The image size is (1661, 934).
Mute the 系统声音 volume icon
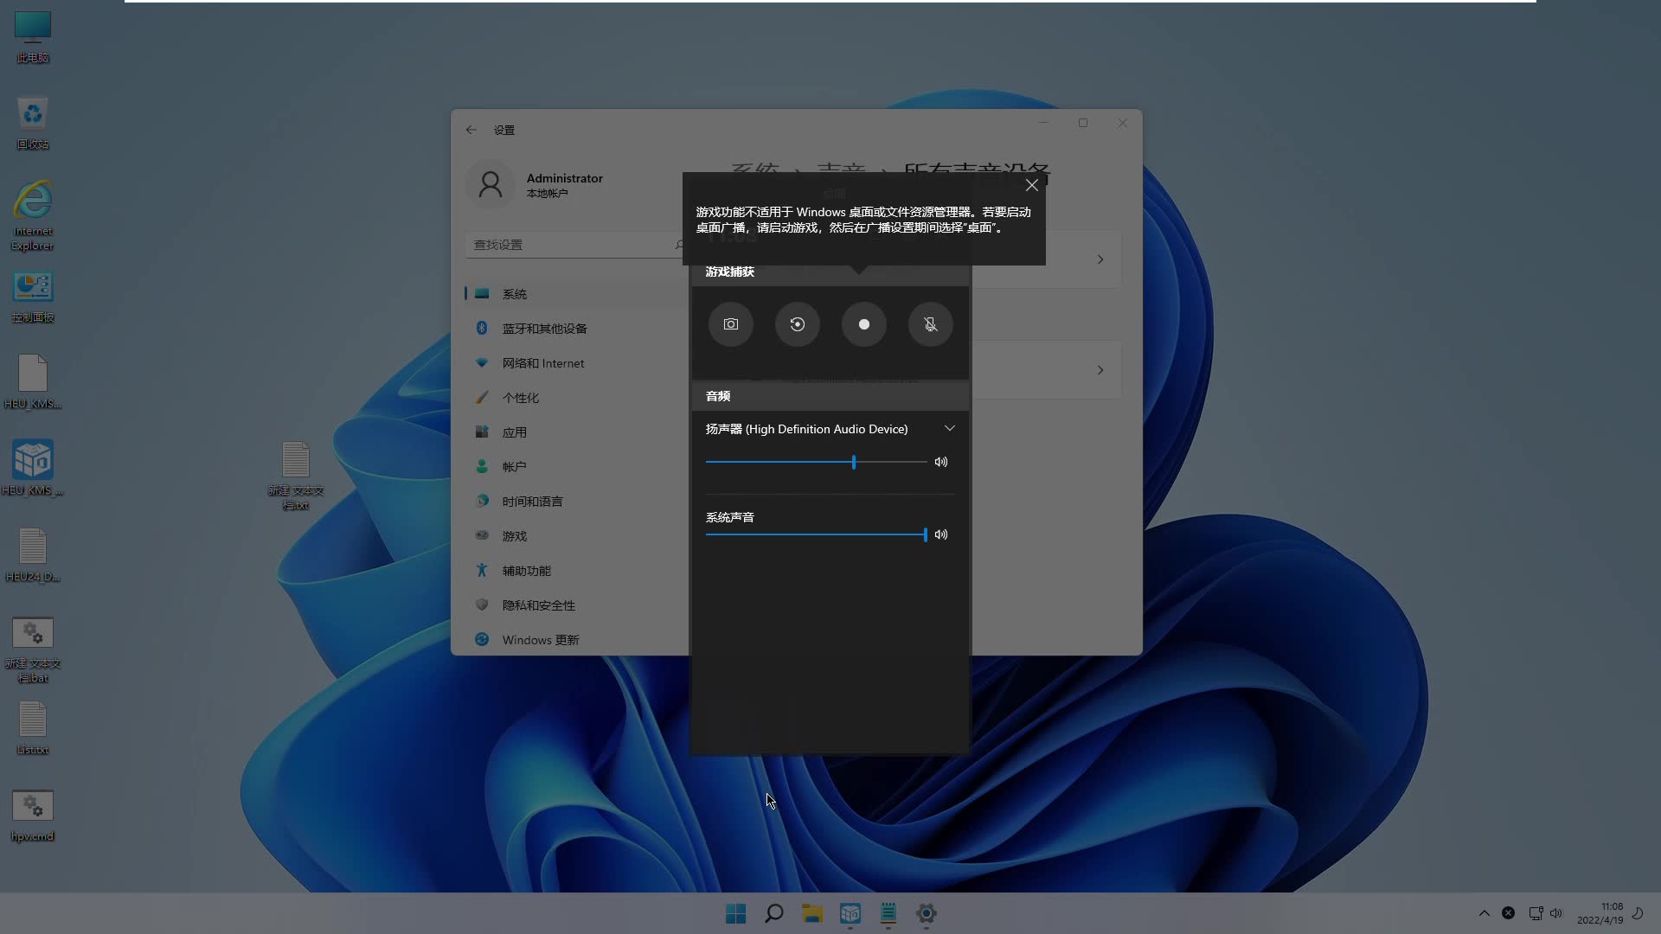point(941,534)
